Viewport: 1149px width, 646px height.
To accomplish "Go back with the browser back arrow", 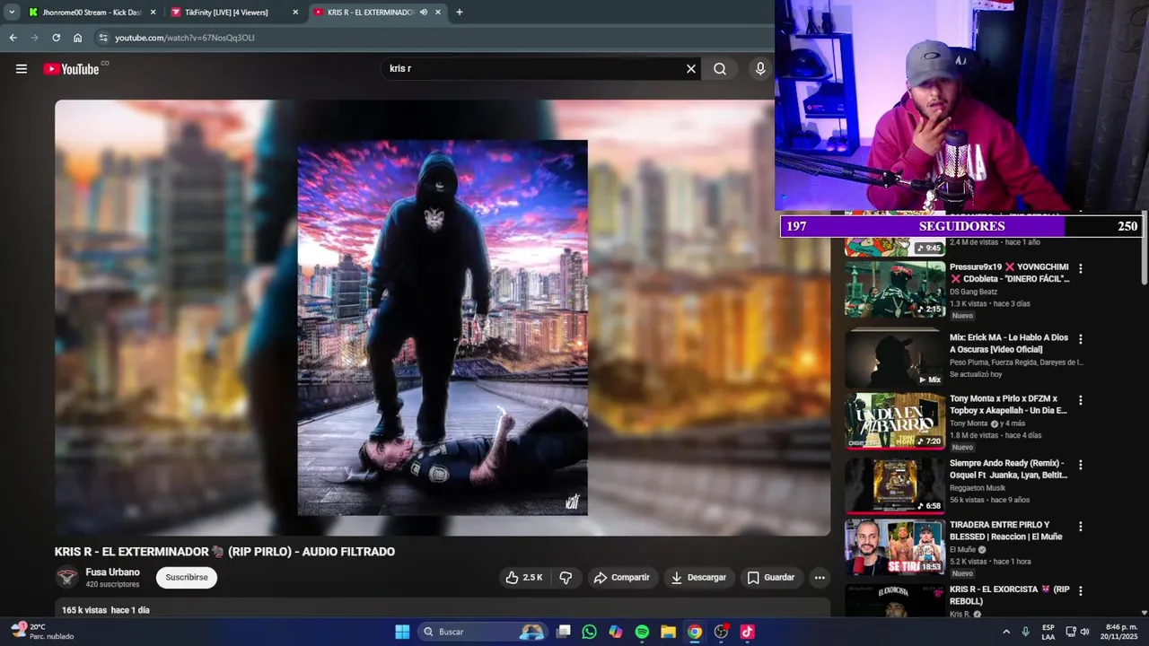I will 13,38.
